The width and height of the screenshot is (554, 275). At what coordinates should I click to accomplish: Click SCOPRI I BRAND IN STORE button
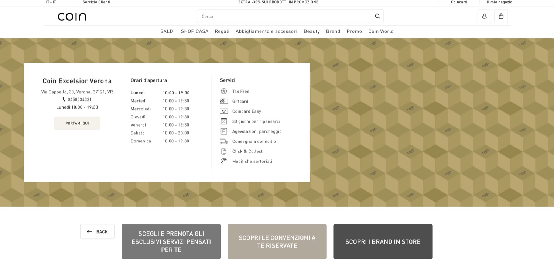coord(383,241)
